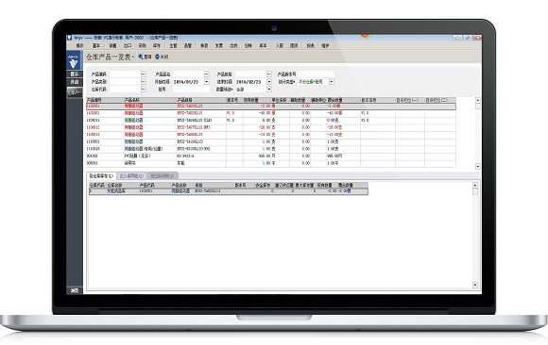
Task: Click the blue 关闭 icon in toolbar
Action: click(157, 57)
